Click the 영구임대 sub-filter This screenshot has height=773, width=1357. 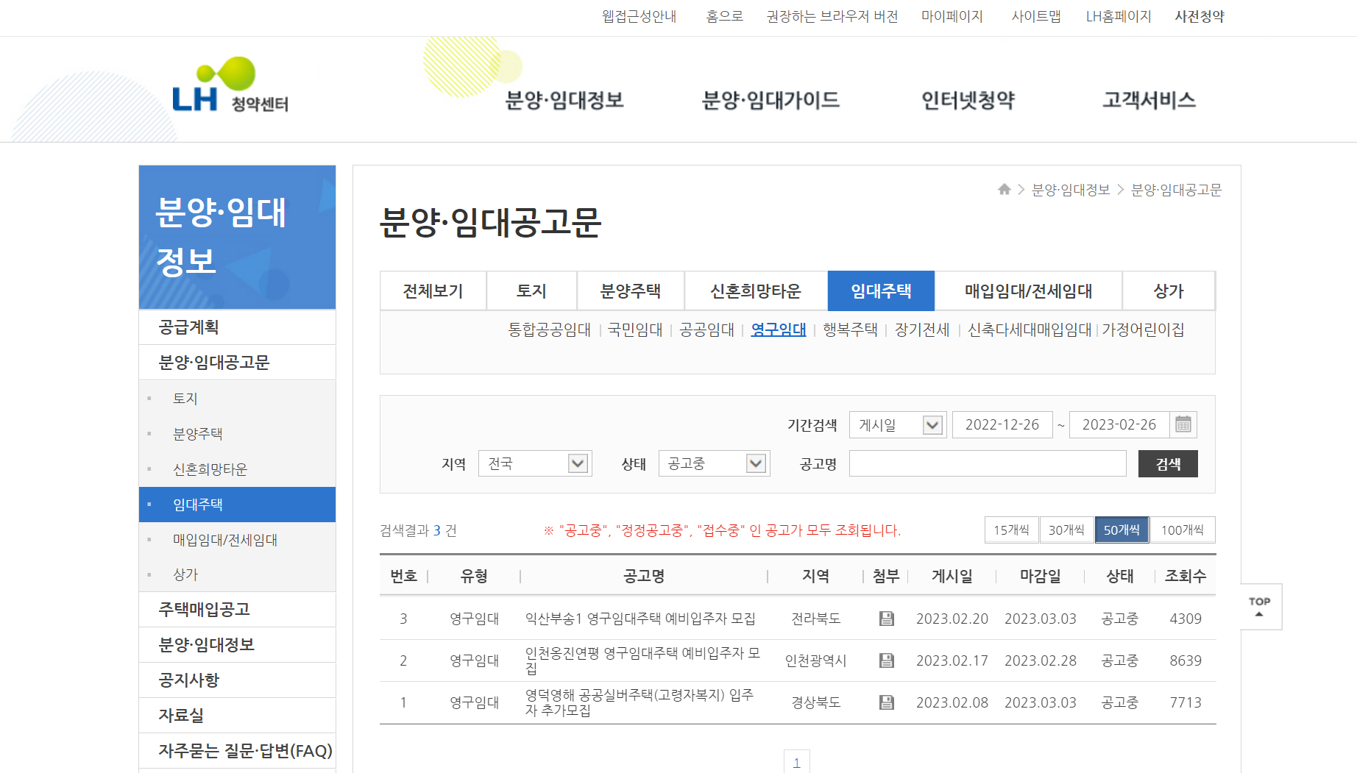coord(779,329)
